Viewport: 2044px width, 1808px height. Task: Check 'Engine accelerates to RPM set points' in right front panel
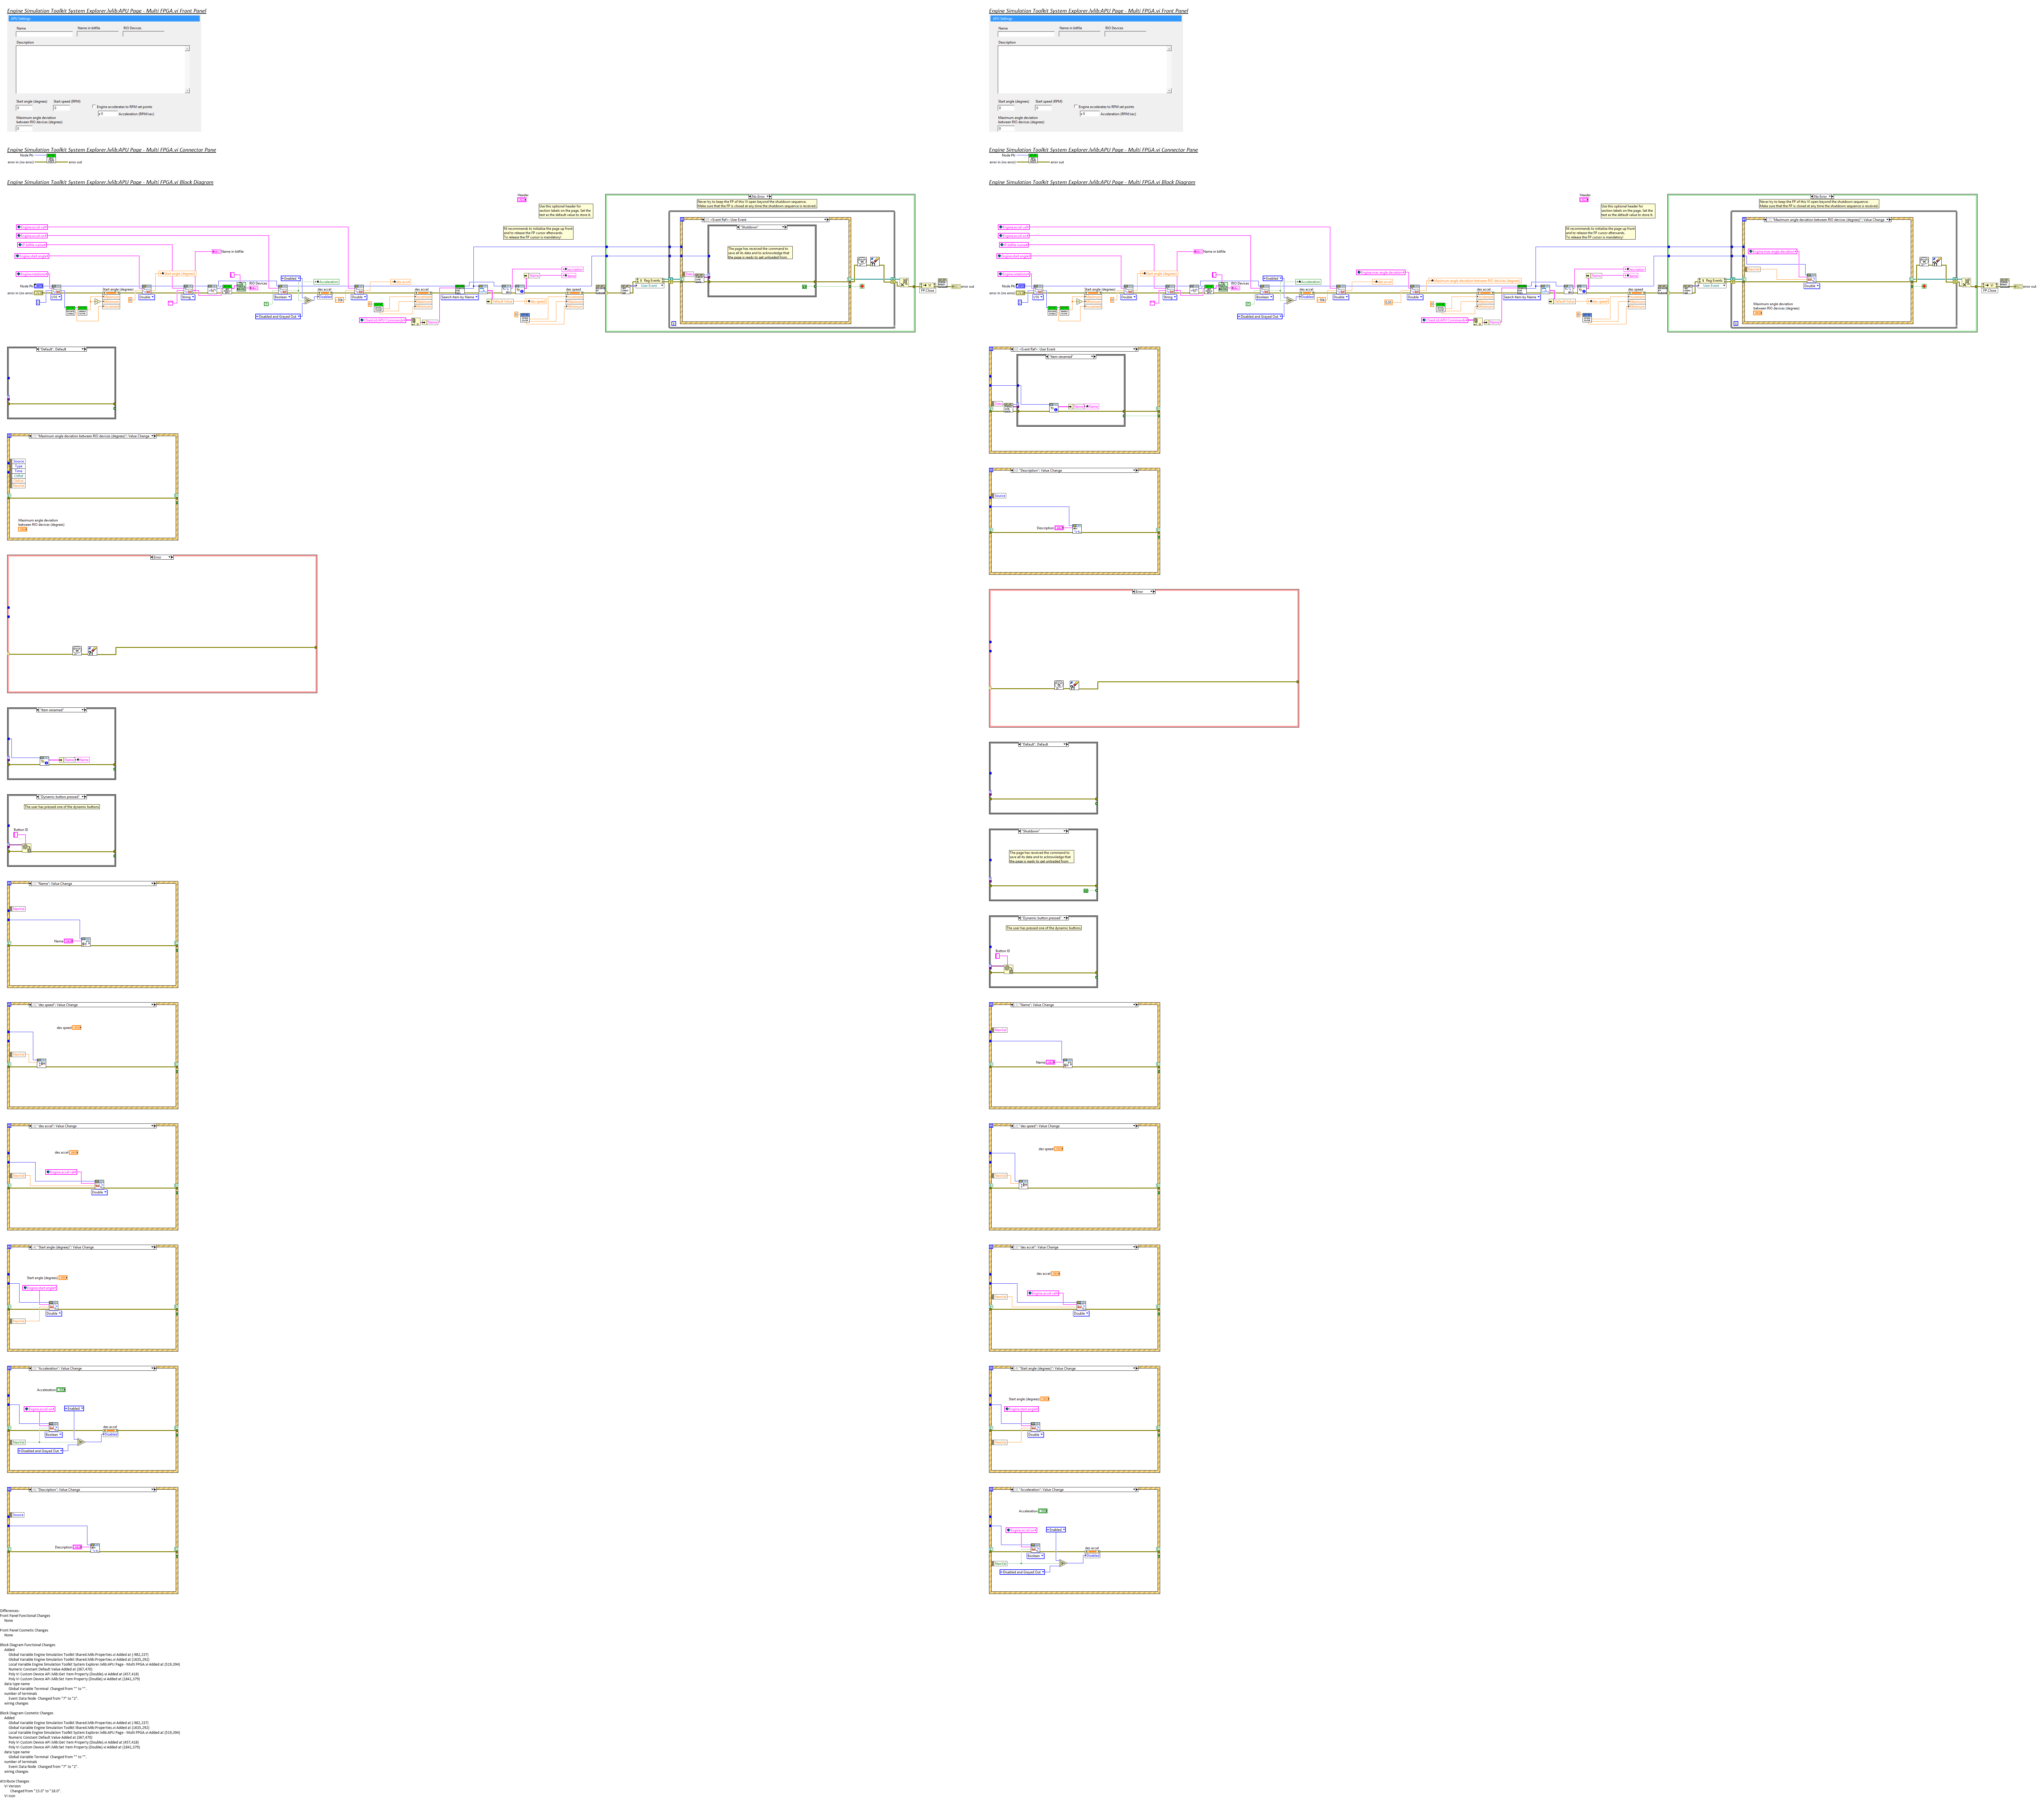pos(1076,106)
